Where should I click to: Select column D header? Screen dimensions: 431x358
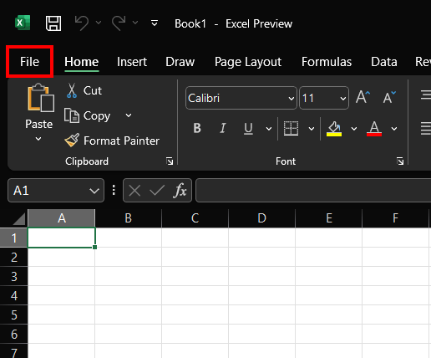pos(261,218)
